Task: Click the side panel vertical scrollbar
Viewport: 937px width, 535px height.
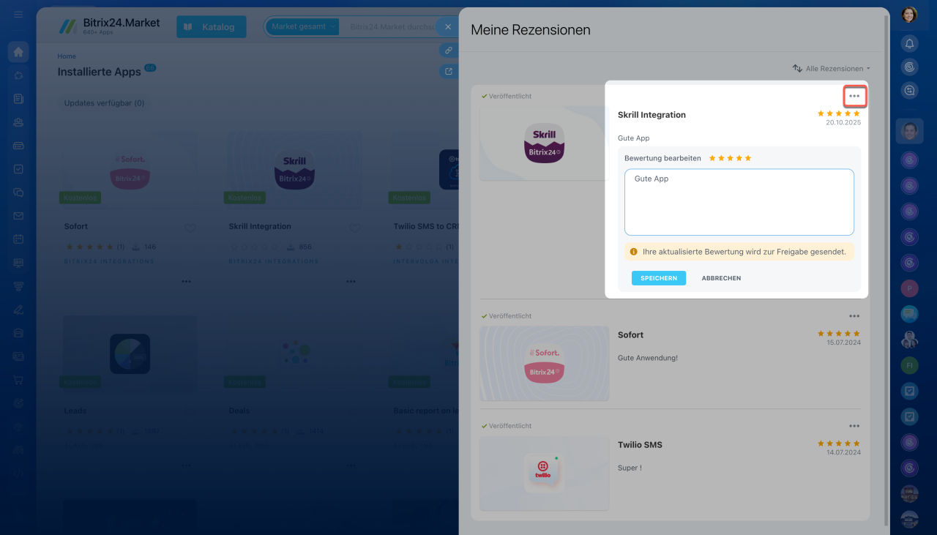Action: point(887,271)
